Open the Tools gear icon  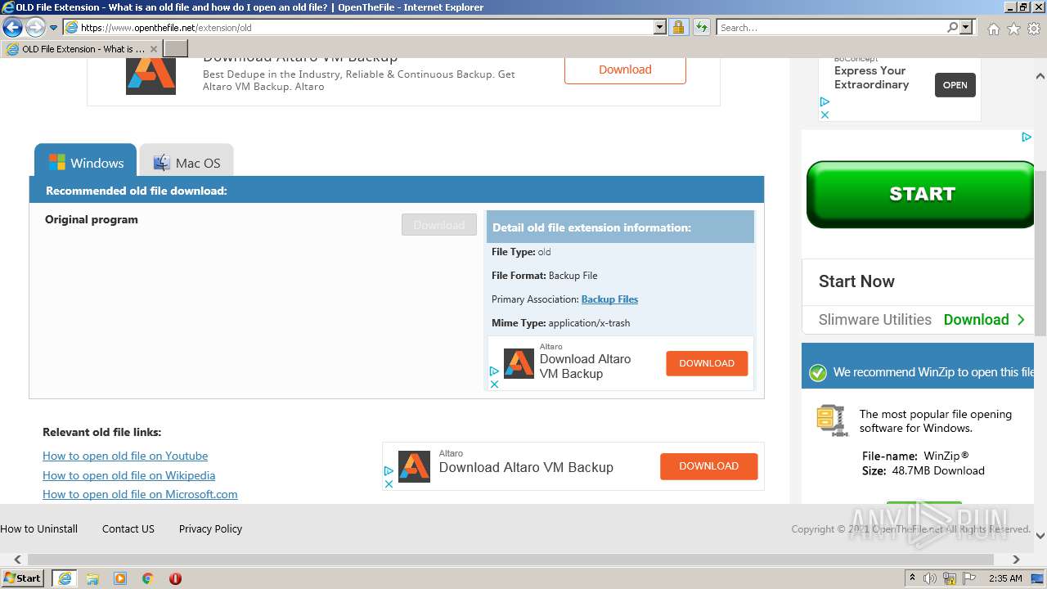click(x=1034, y=29)
